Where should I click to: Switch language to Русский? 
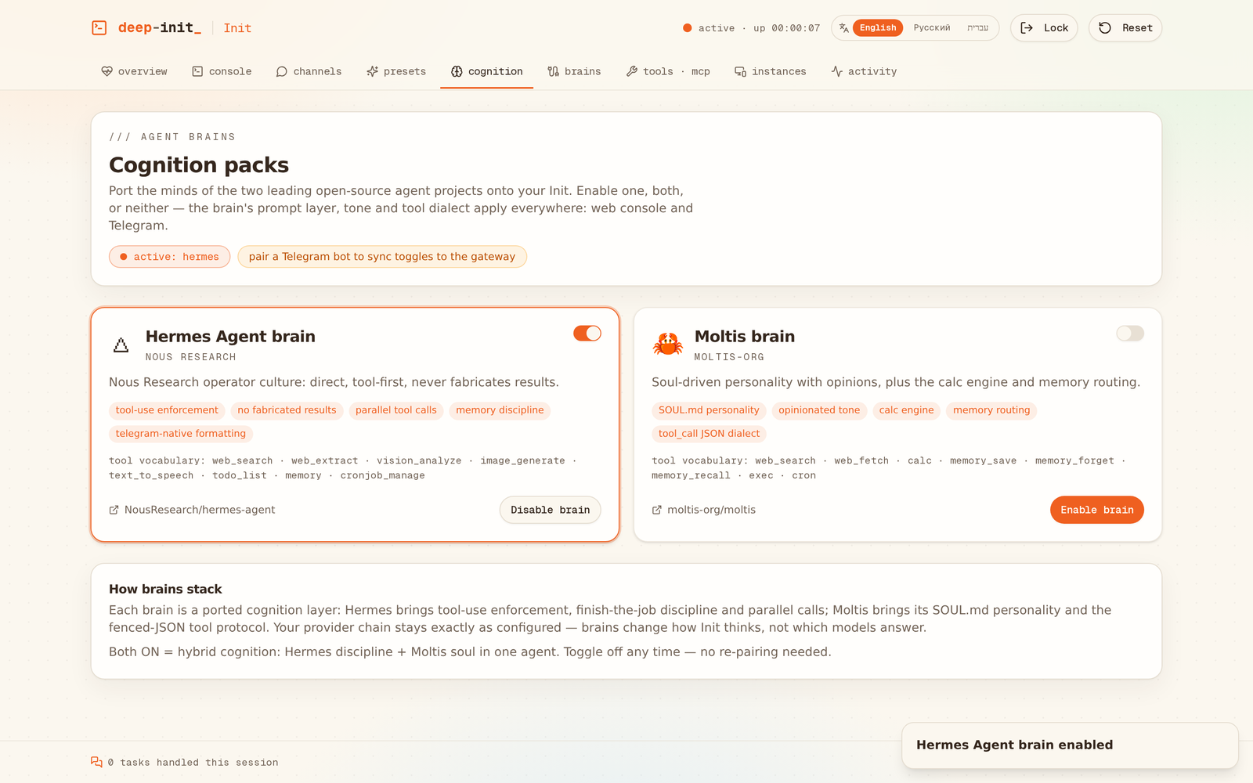932,28
